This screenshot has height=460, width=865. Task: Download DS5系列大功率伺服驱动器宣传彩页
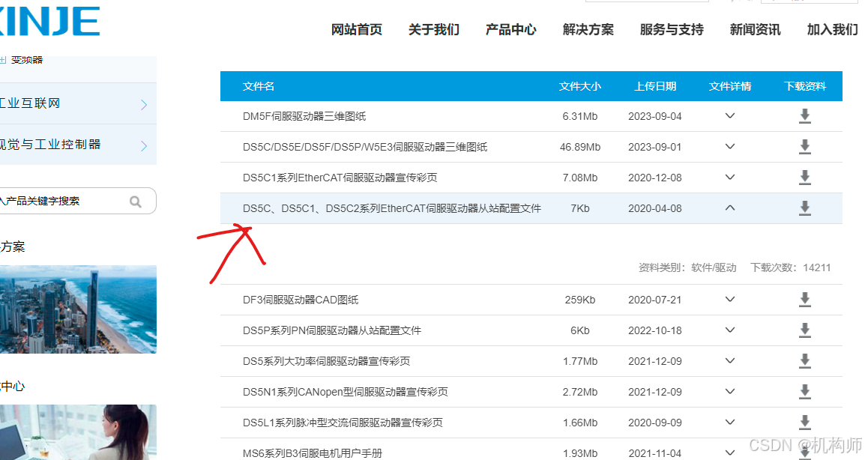click(x=805, y=361)
